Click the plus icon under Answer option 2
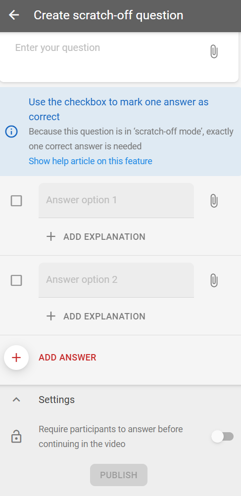Viewport: 241px width, 496px height. [x=50, y=316]
